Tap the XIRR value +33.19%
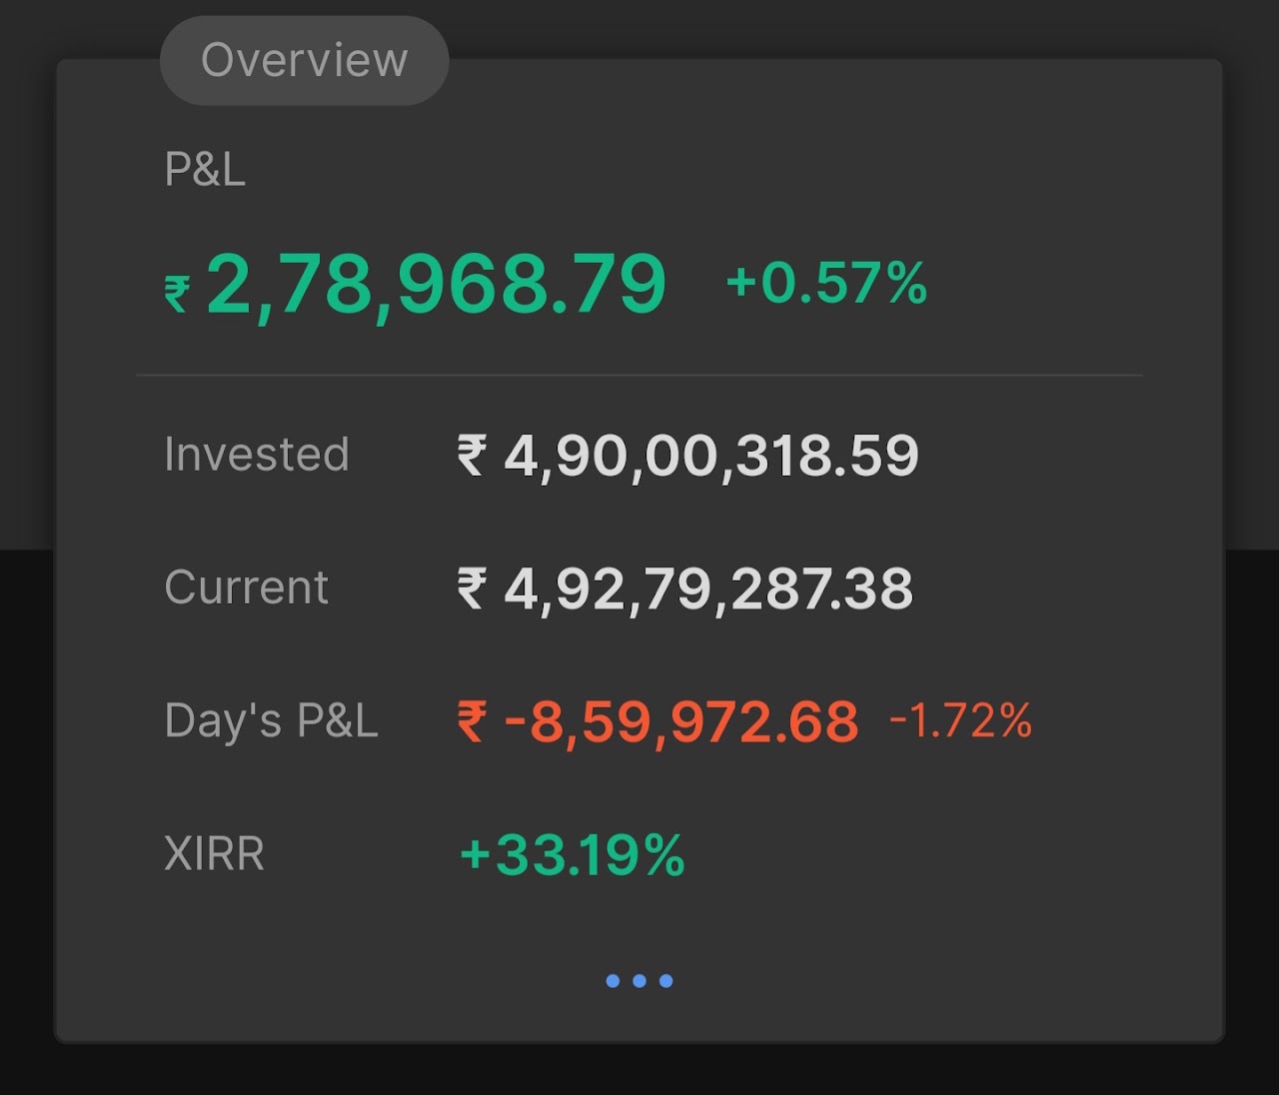 [572, 855]
